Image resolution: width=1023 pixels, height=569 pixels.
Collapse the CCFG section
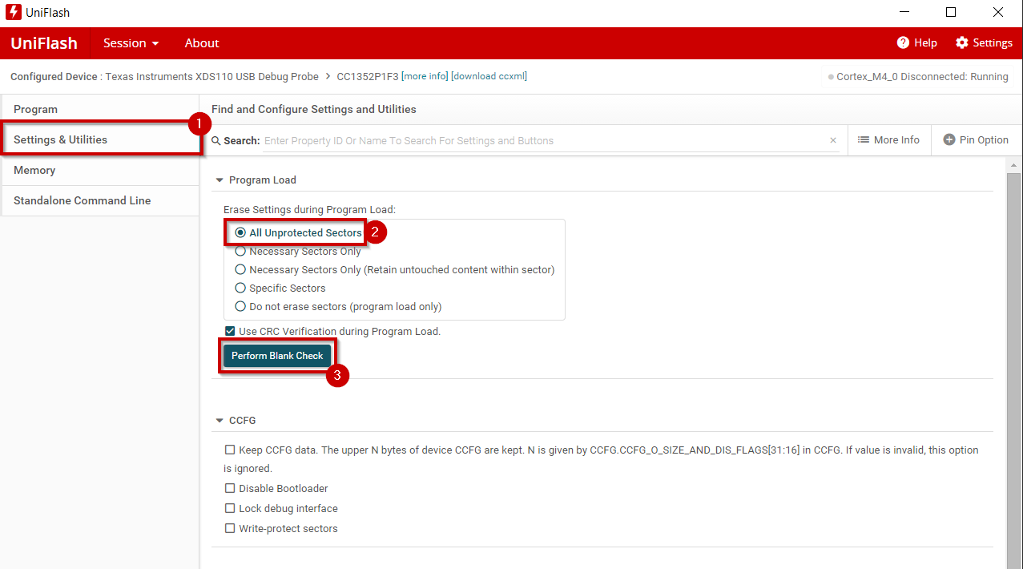220,421
